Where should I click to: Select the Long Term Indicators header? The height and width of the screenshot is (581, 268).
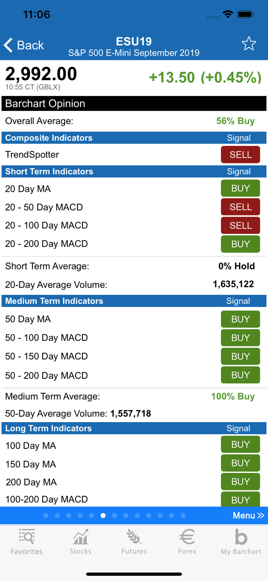[x=48, y=428]
